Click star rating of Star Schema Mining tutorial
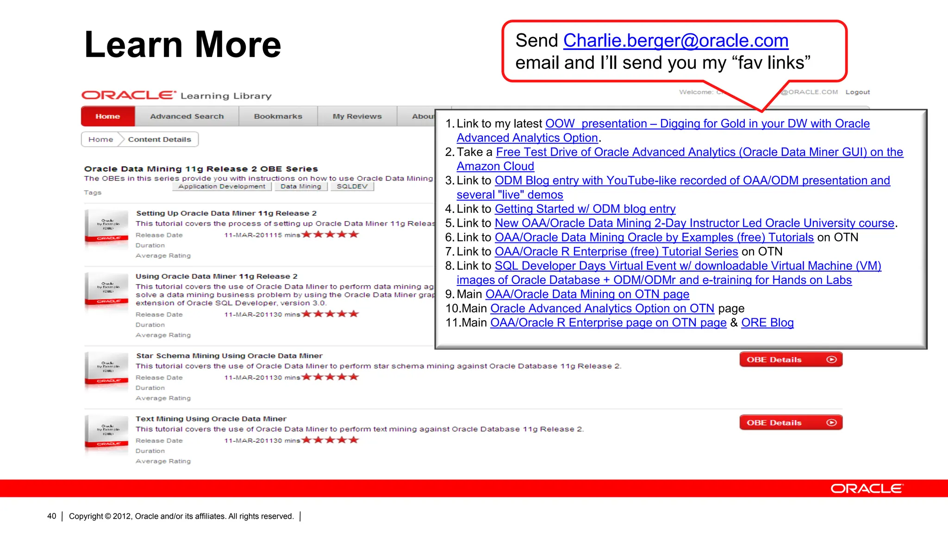948x533 pixels. coord(330,377)
